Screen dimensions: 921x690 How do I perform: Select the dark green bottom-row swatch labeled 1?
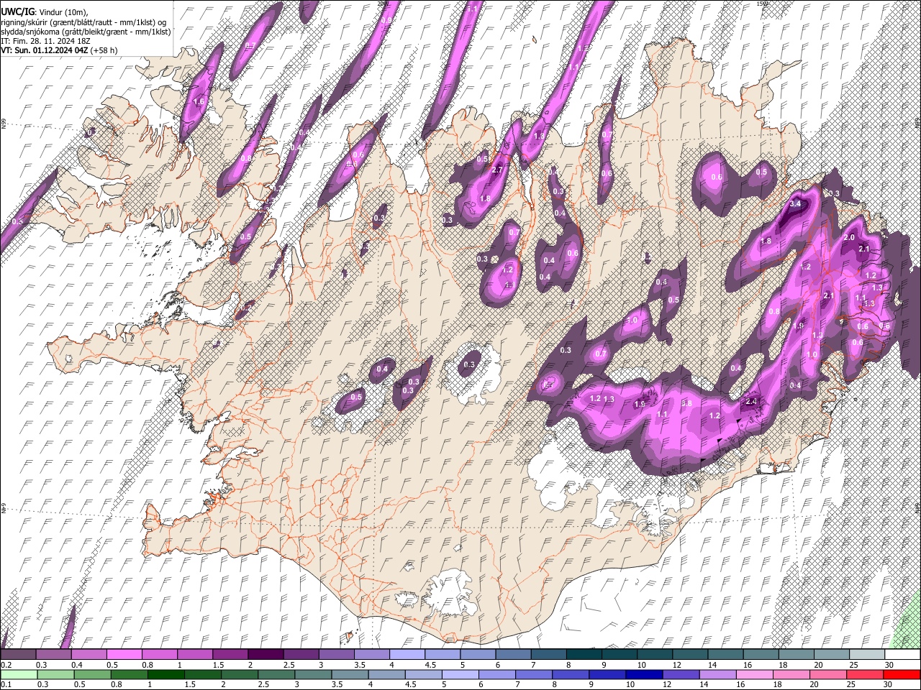[166, 674]
